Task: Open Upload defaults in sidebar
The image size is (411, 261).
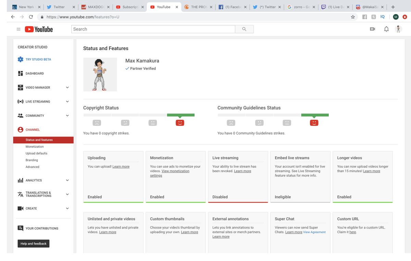Action: click(x=36, y=153)
